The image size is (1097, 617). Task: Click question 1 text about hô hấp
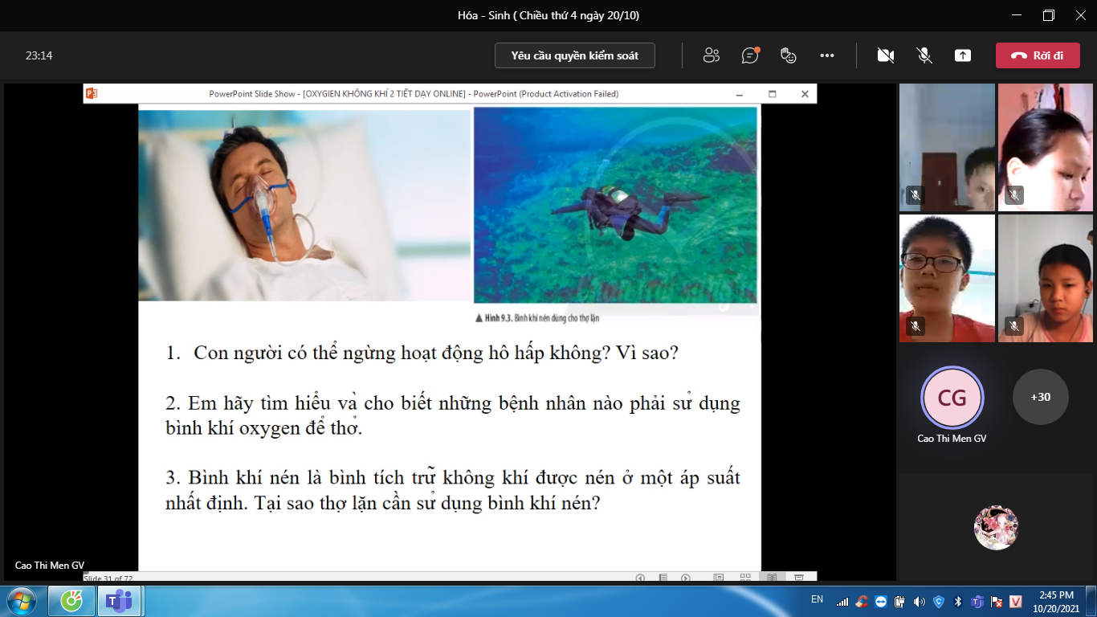pyautogui.click(x=422, y=353)
